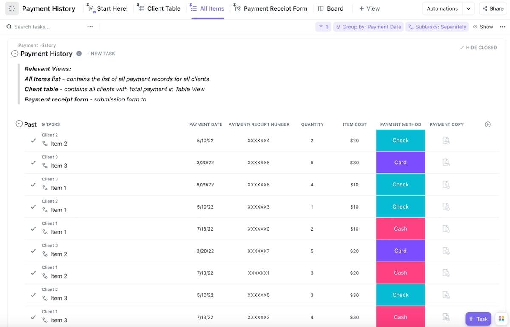510x327 pixels.
Task: Open payment copy attachment for receipt XXXXXX4
Action: 446,141
